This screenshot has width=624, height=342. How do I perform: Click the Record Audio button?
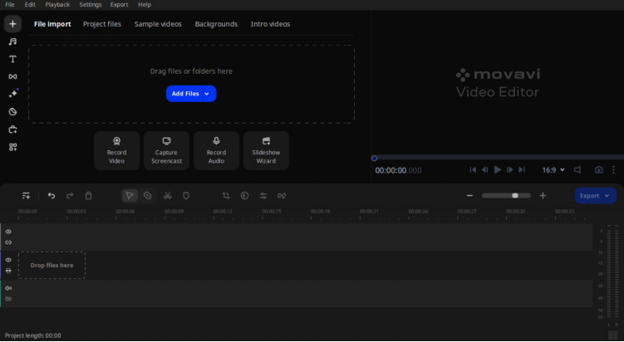click(216, 151)
